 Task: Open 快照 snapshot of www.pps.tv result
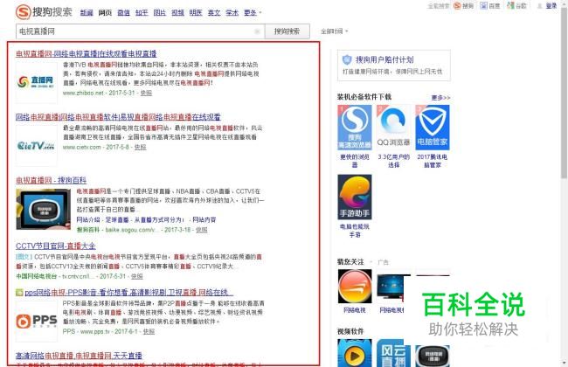click(x=149, y=331)
